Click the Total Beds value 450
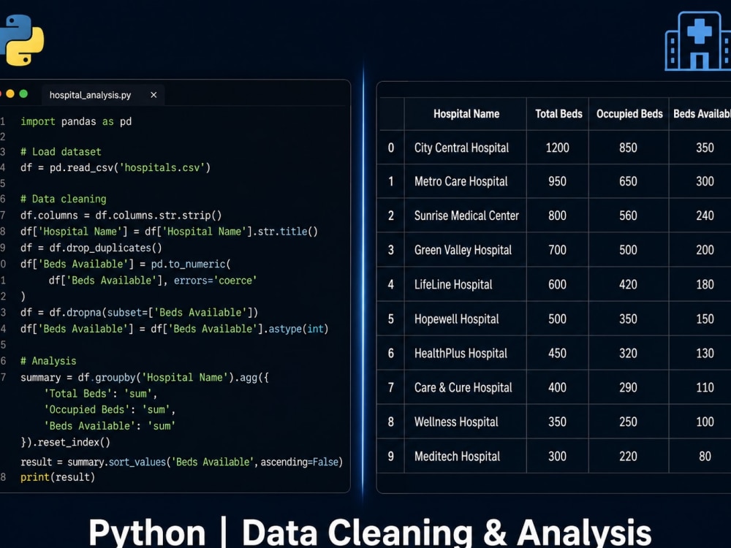Screen dimensions: 731x548 click(x=558, y=353)
